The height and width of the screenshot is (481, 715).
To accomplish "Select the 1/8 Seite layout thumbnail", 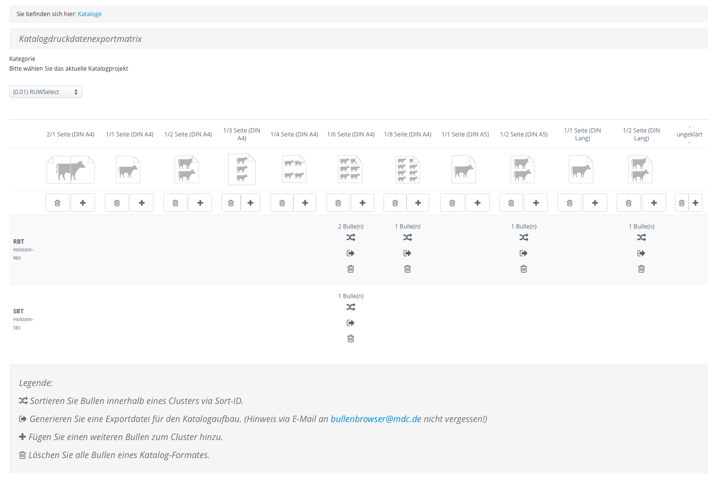I will (407, 170).
